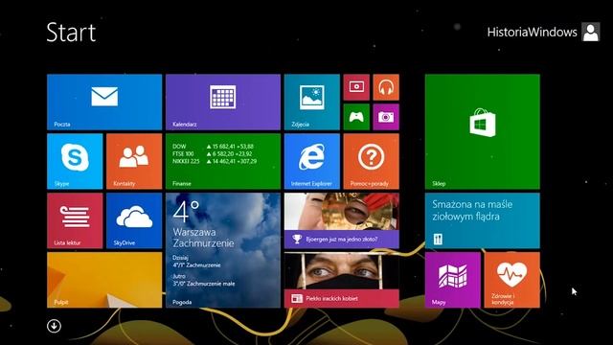Open the Finanse stock tile

223,162
